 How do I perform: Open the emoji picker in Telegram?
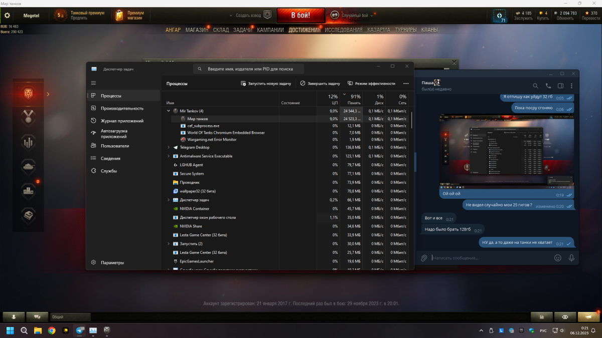557,258
